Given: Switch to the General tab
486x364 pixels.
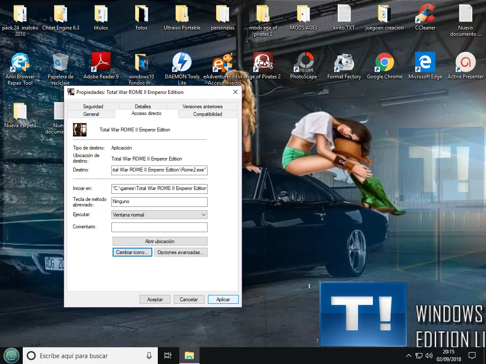Looking at the screenshot, I should [91, 114].
